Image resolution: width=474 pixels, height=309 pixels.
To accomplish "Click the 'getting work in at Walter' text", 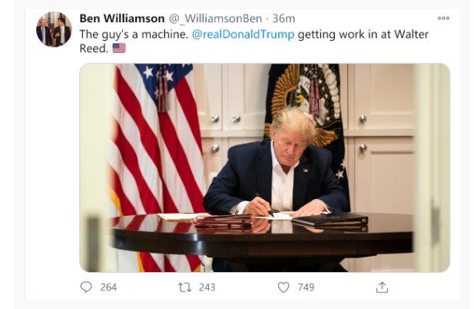I will click(x=363, y=34).
